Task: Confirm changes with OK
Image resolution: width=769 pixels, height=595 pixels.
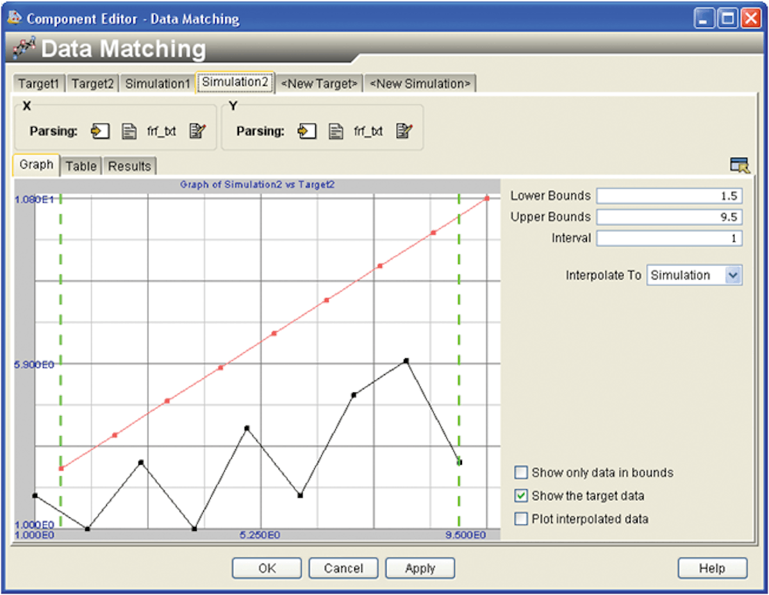Action: coord(267,568)
